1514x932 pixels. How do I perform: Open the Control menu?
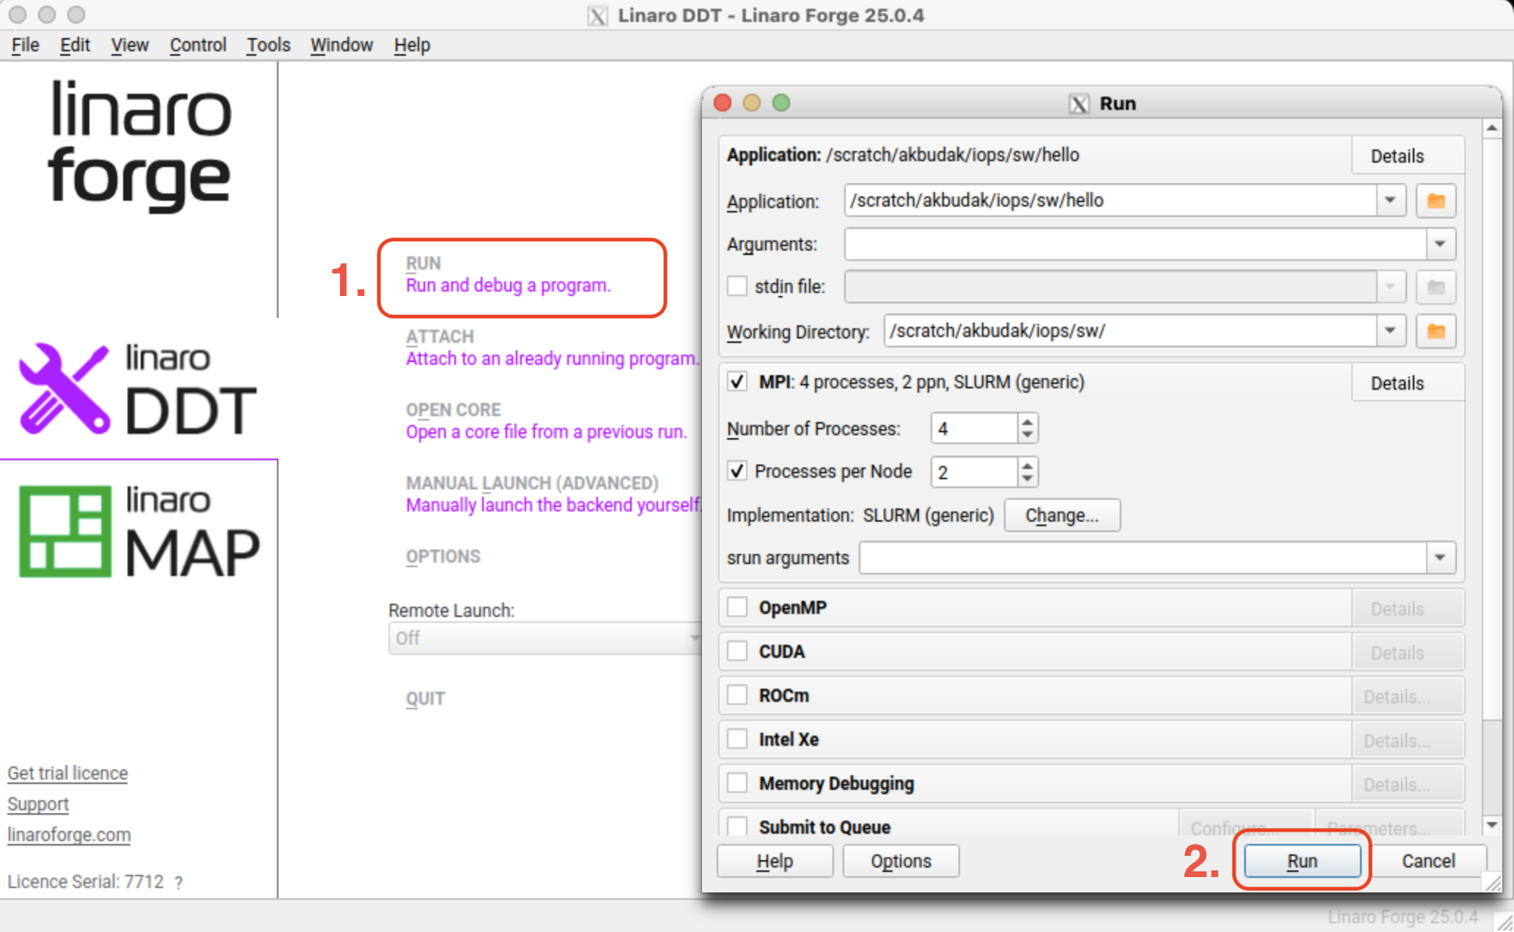click(198, 45)
